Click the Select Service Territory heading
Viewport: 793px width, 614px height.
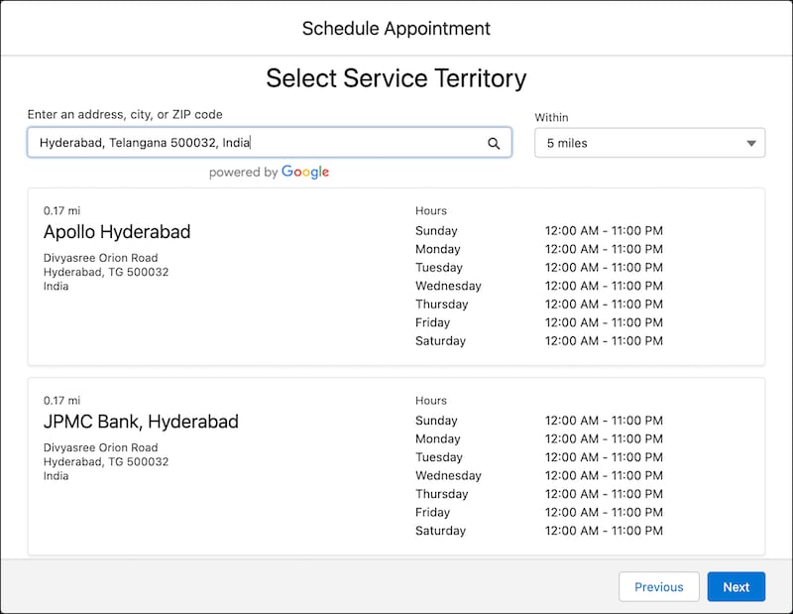396,78
